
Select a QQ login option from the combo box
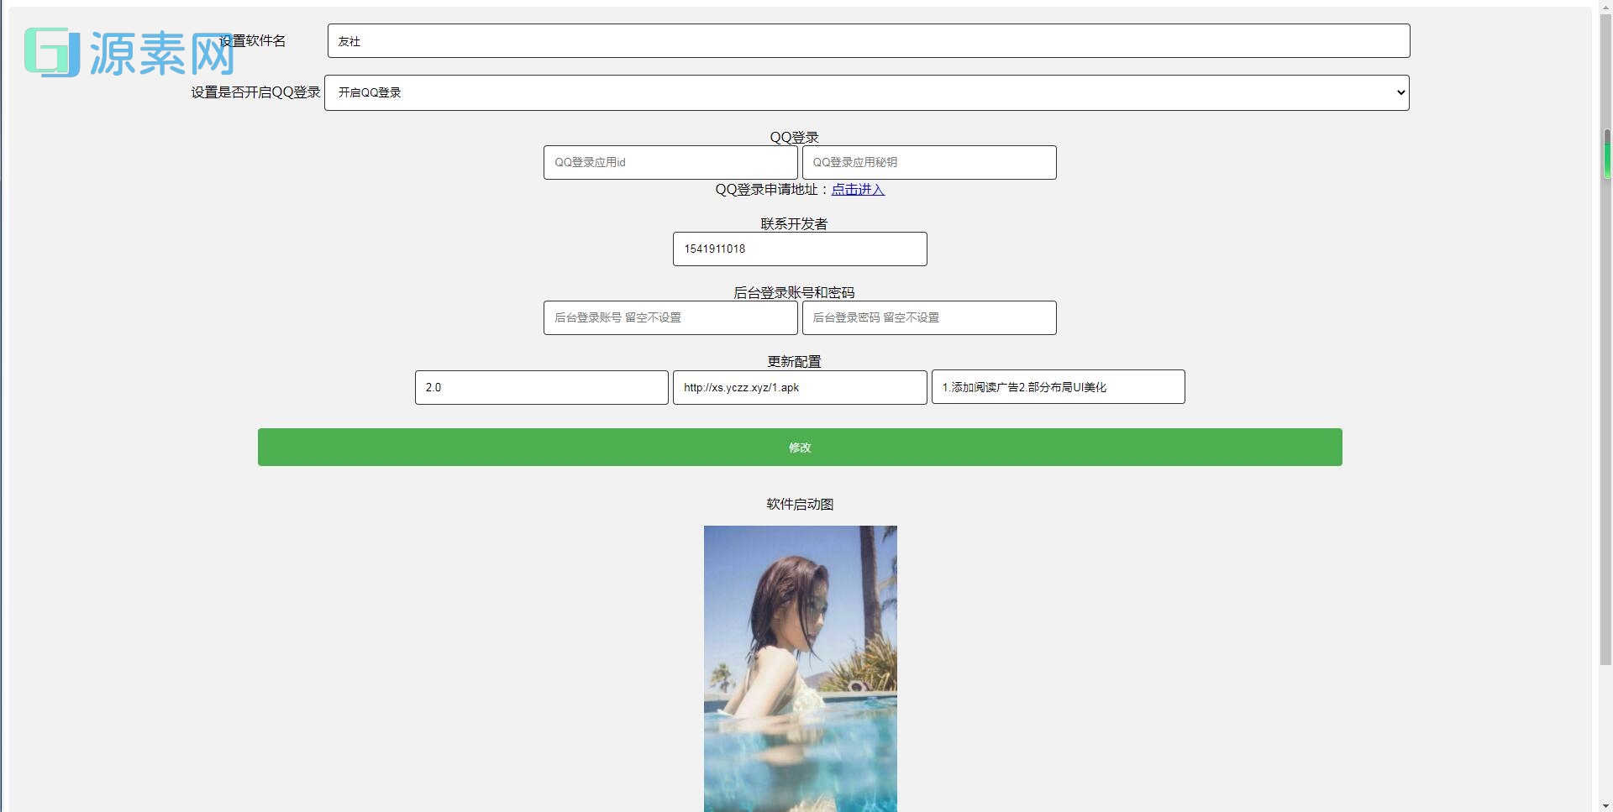(x=865, y=92)
